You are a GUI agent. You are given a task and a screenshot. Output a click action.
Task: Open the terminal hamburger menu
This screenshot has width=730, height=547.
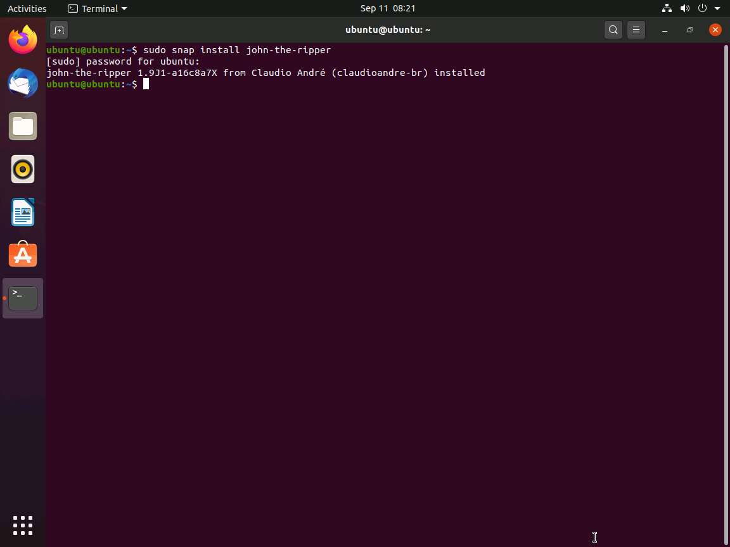(636, 30)
